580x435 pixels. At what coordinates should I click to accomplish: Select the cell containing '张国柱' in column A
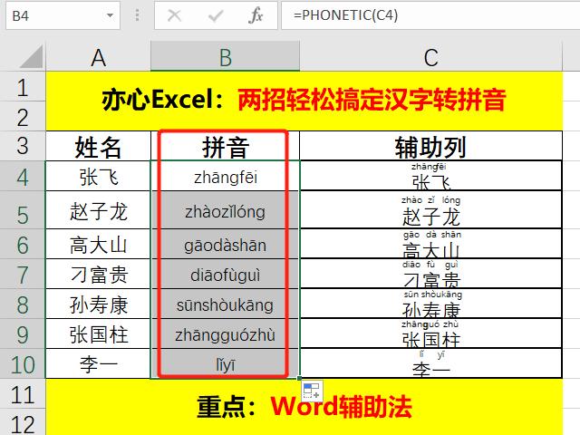tap(99, 333)
